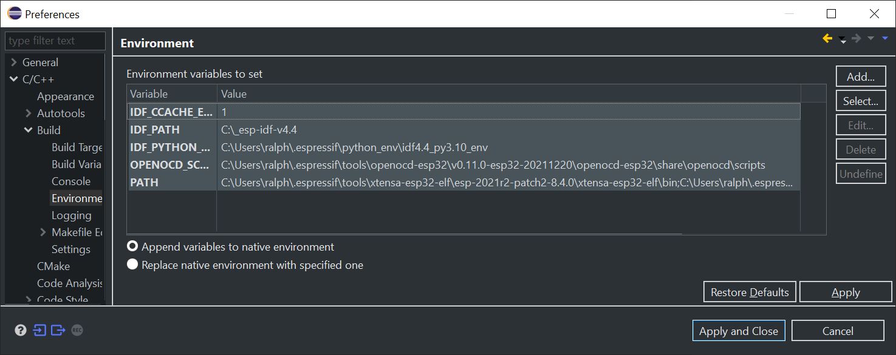Image resolution: width=896 pixels, height=355 pixels.
Task: Open the Console settings page
Action: (72, 181)
